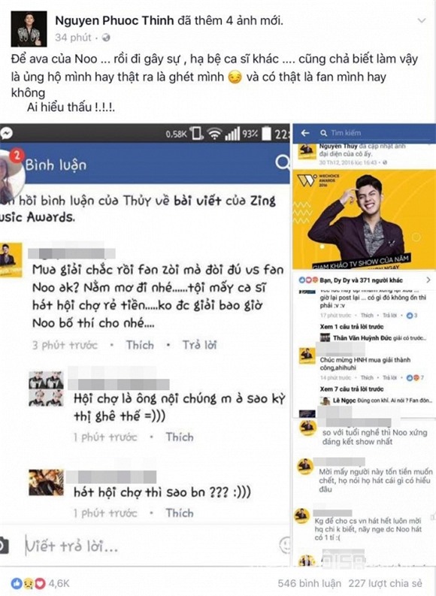Tap the back arrow beside Tìm kiếm
The image size is (436, 596).
(x=305, y=133)
